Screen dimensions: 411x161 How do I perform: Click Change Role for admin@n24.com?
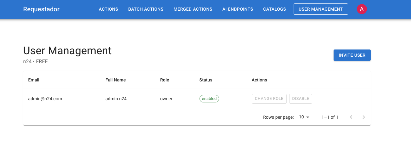click(269, 99)
